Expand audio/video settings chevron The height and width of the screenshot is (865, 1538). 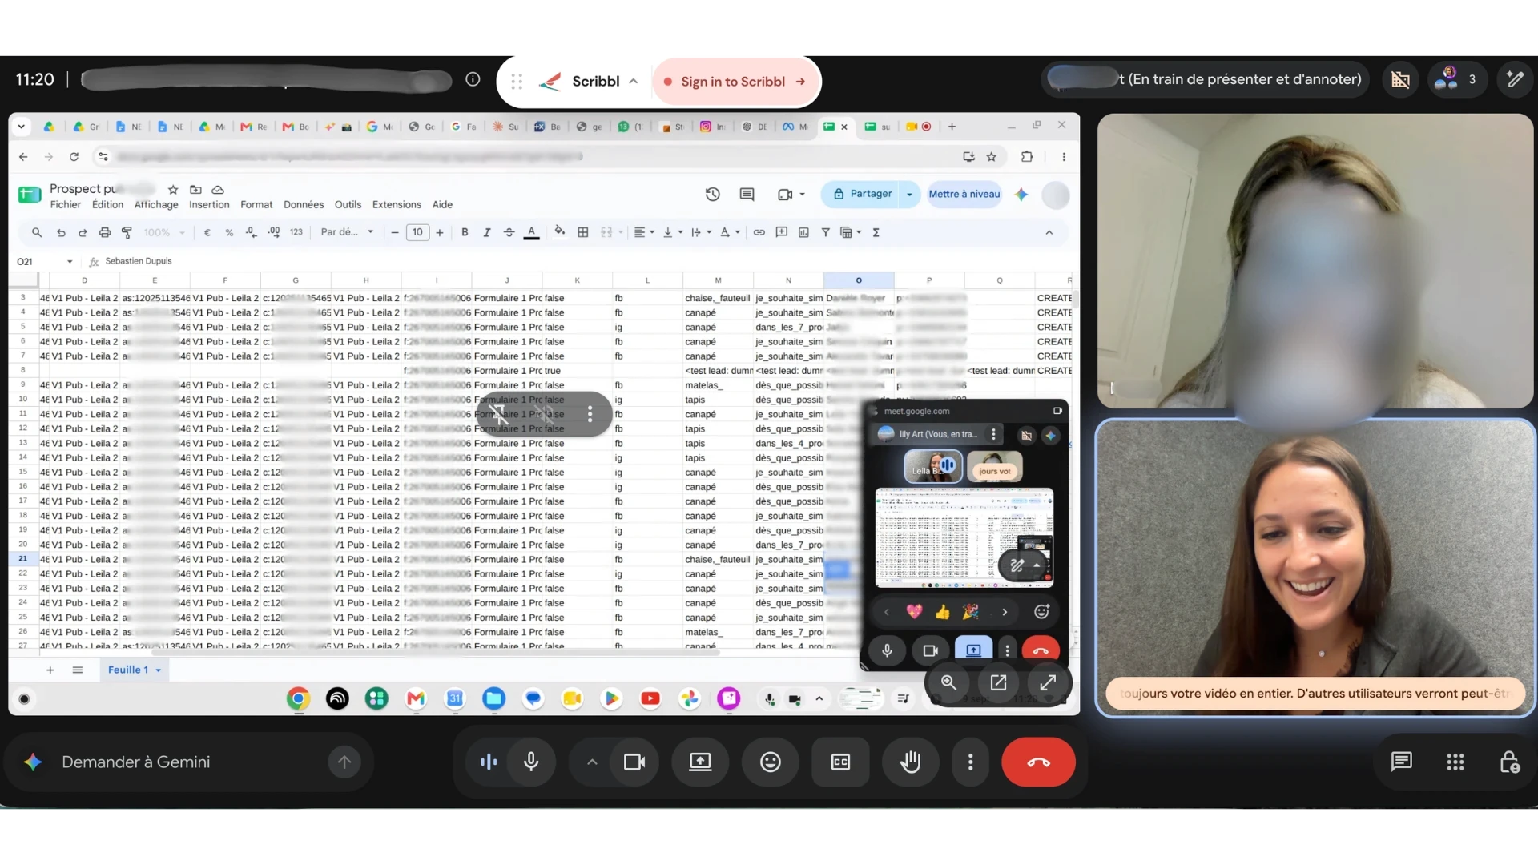point(592,762)
